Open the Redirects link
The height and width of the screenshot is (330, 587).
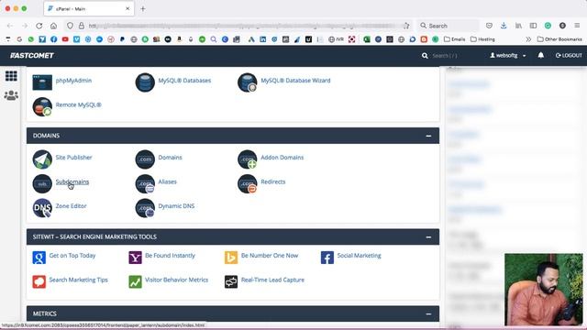pos(273,181)
